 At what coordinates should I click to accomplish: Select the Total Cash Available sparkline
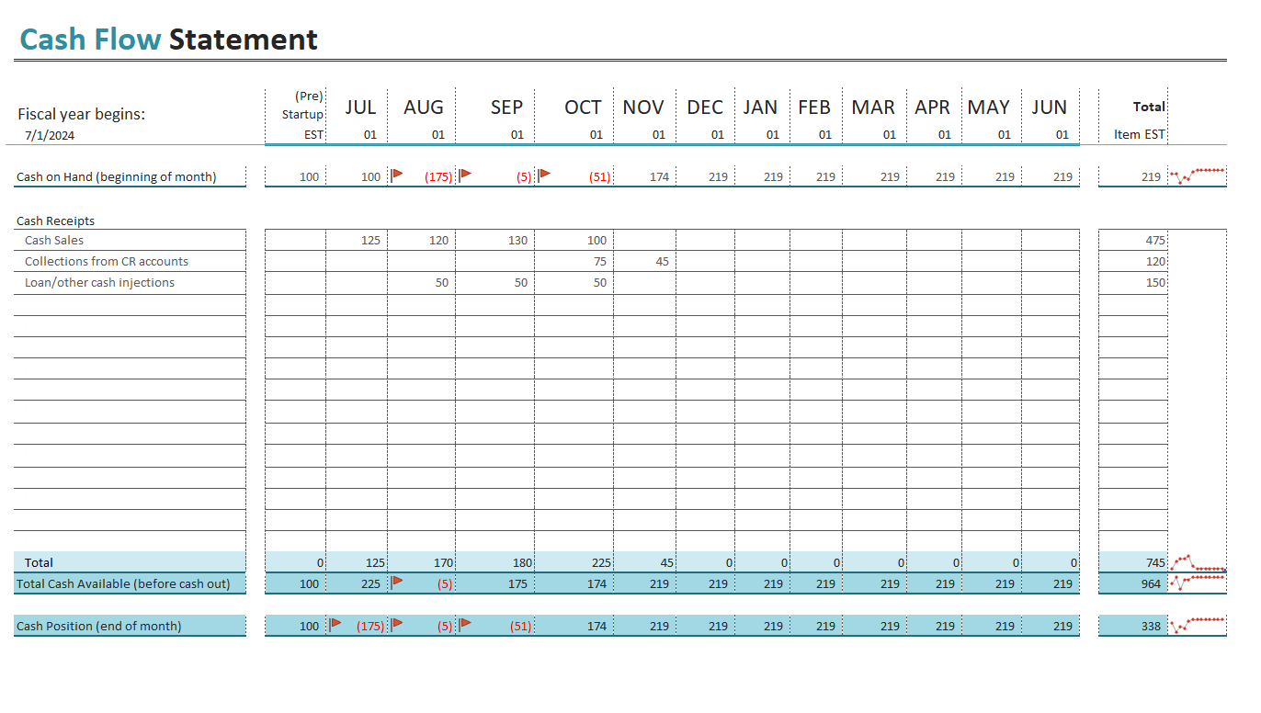pyautogui.click(x=1197, y=582)
